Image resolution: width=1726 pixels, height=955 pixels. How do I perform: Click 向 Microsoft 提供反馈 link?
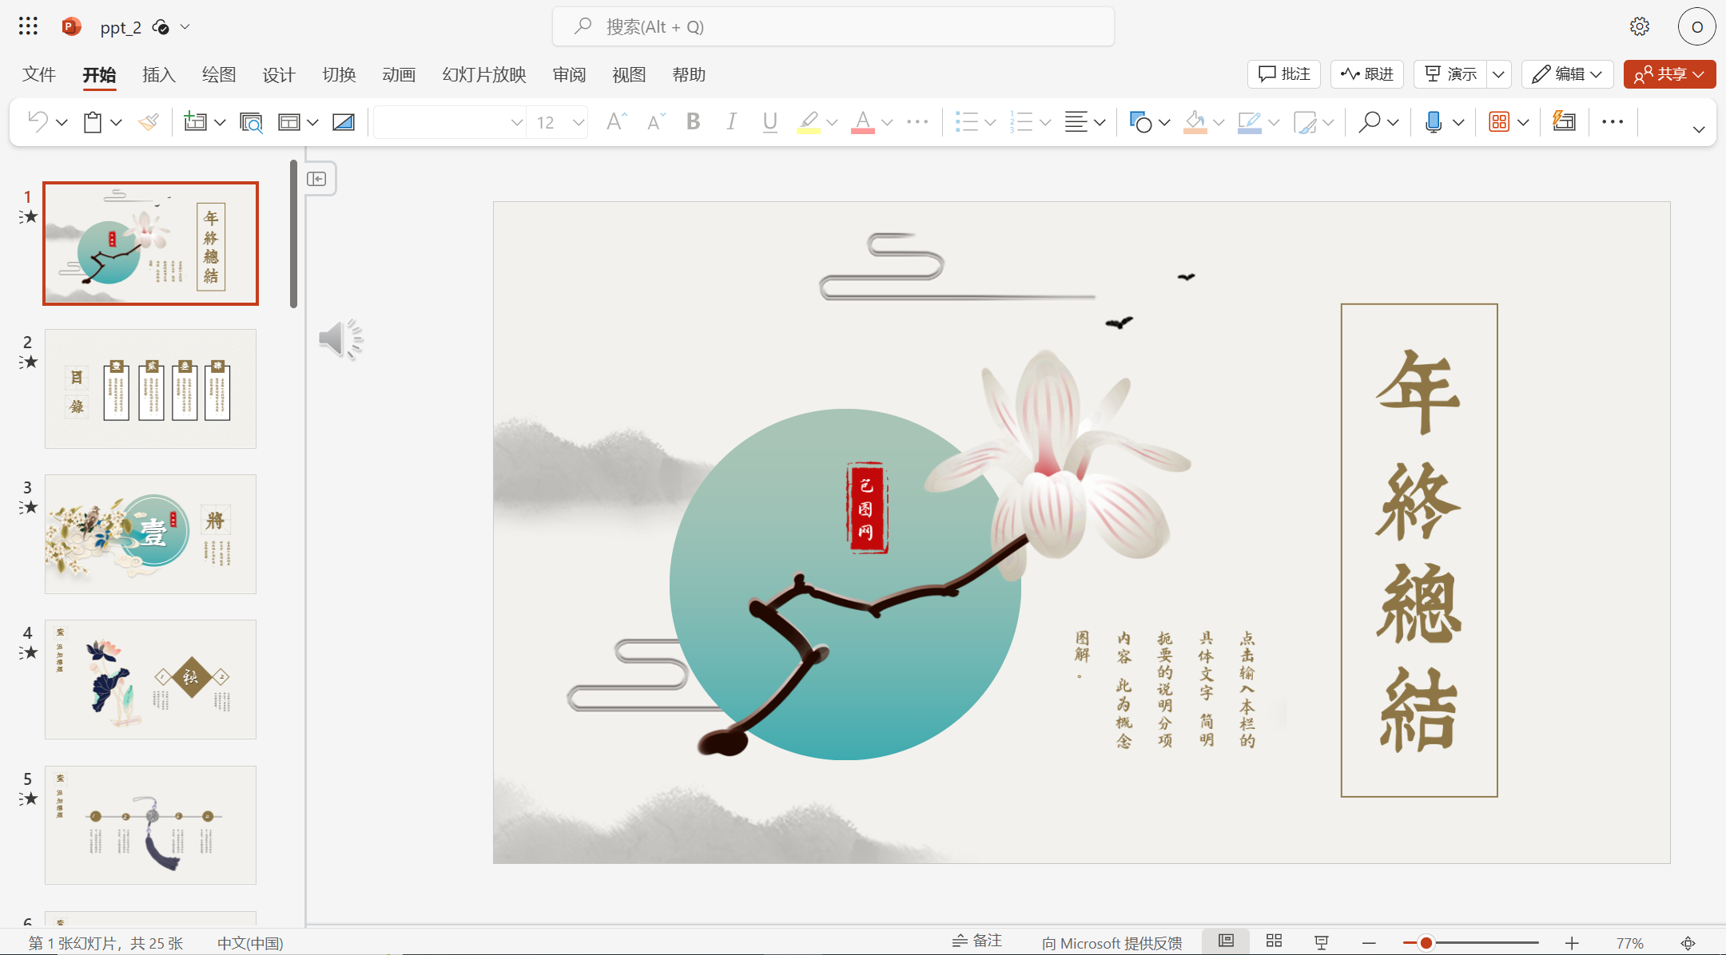1112,943
